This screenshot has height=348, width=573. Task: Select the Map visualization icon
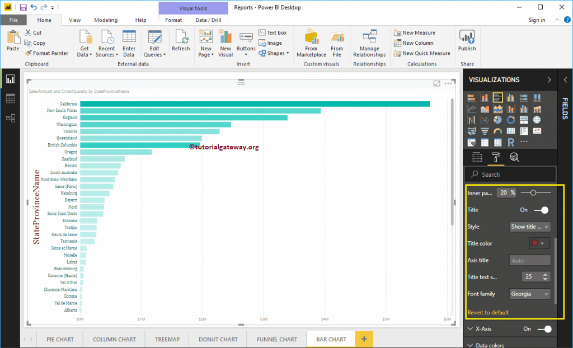537,120
